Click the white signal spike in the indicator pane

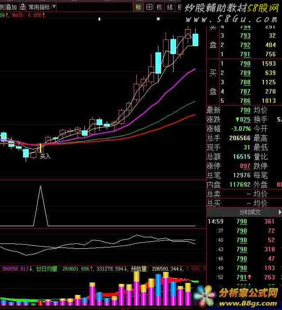point(41,206)
